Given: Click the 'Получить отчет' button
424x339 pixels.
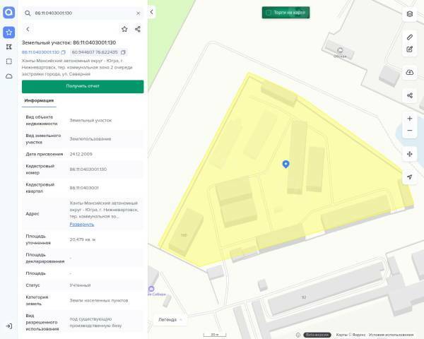Looking at the screenshot, I should [83, 85].
